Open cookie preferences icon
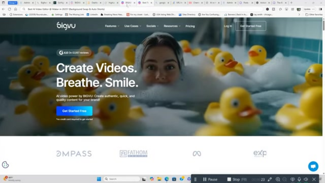Screen dimensions: 325x183 coord(5,165)
